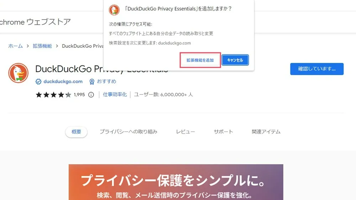
Task: Dismiss the dialog with キャンセル button
Action: (x=235, y=60)
